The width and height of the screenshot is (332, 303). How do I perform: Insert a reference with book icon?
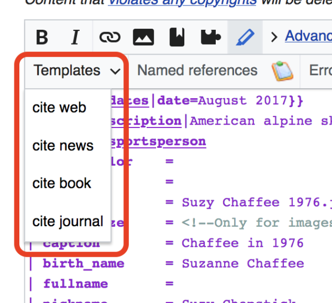[177, 37]
